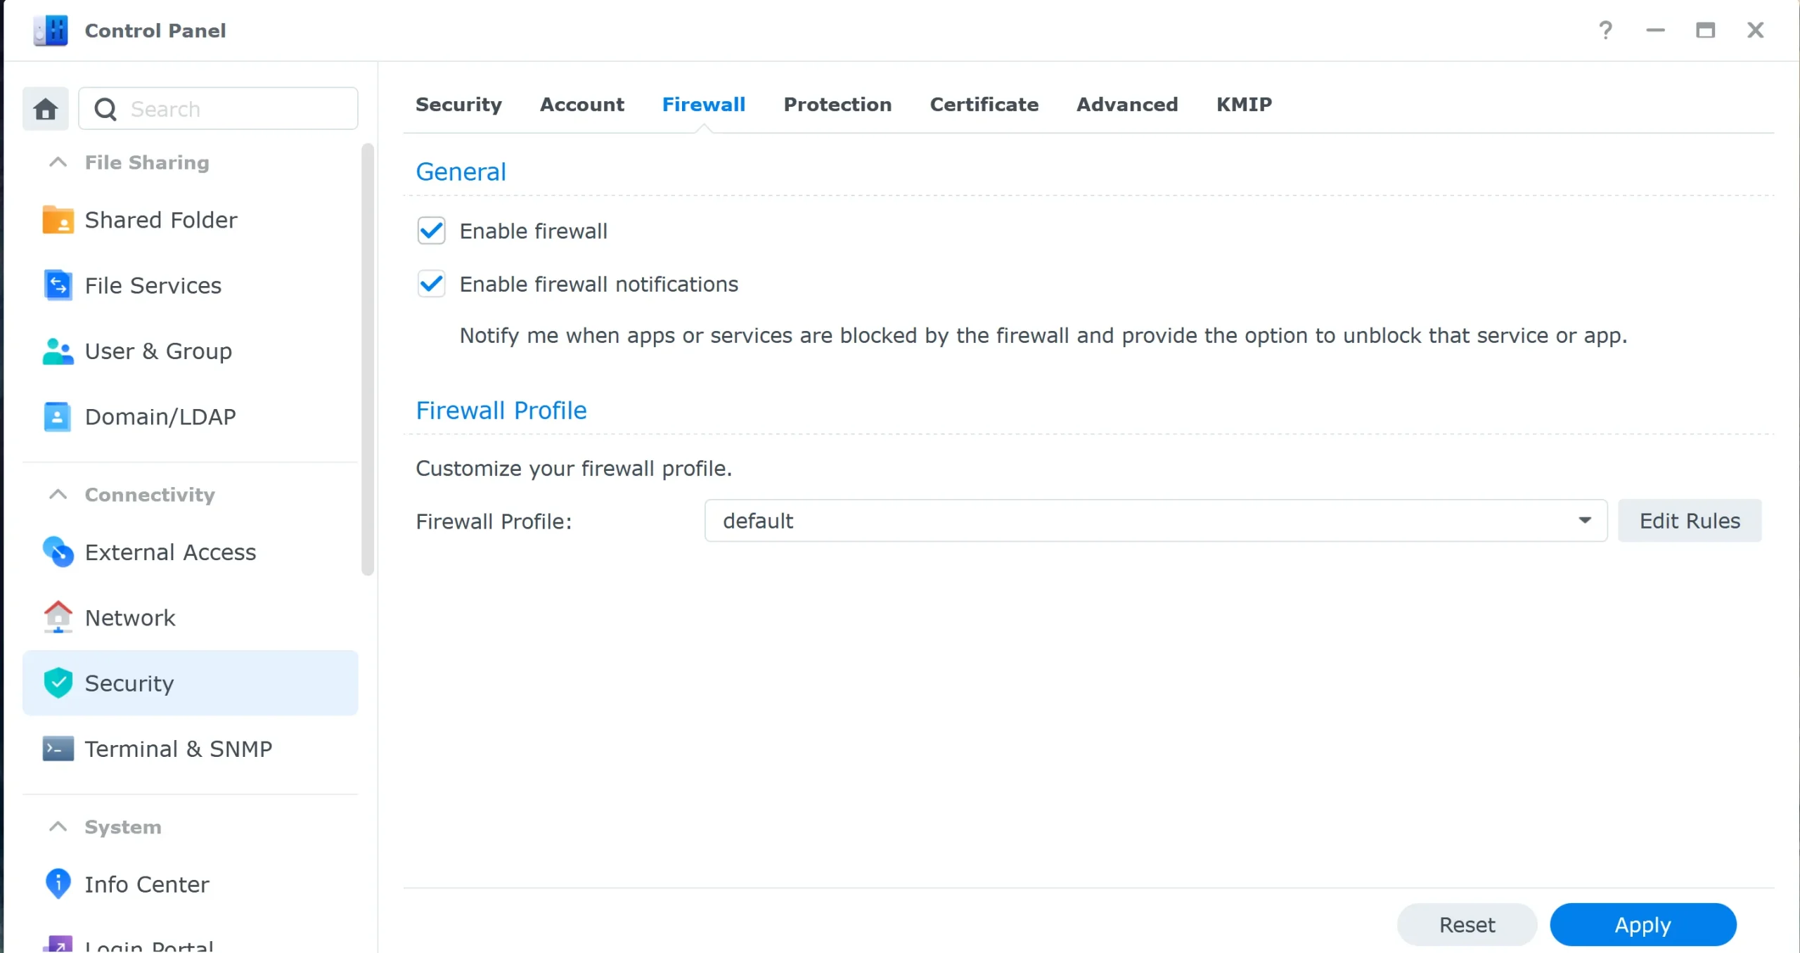Uncheck Enable firewall notifications
Image resolution: width=1800 pixels, height=953 pixels.
point(431,284)
